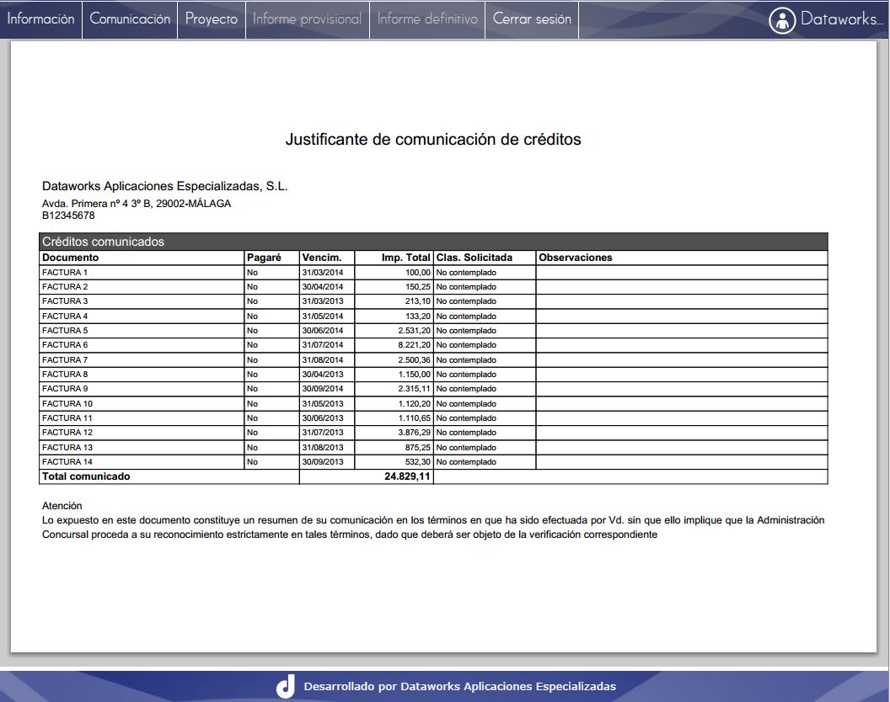Select the Informe definitivo tab
This screenshot has width=890, height=702.
pyautogui.click(x=427, y=19)
